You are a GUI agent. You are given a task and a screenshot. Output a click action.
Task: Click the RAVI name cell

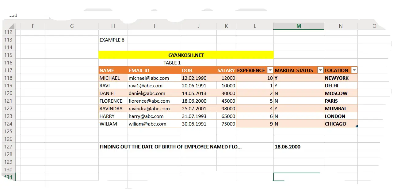click(113, 86)
